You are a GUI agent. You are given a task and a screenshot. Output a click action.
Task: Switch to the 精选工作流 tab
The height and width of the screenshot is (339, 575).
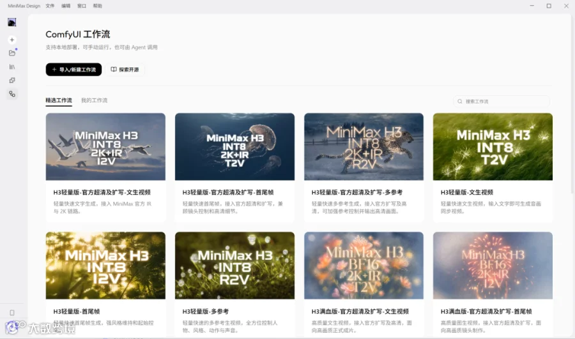point(59,100)
